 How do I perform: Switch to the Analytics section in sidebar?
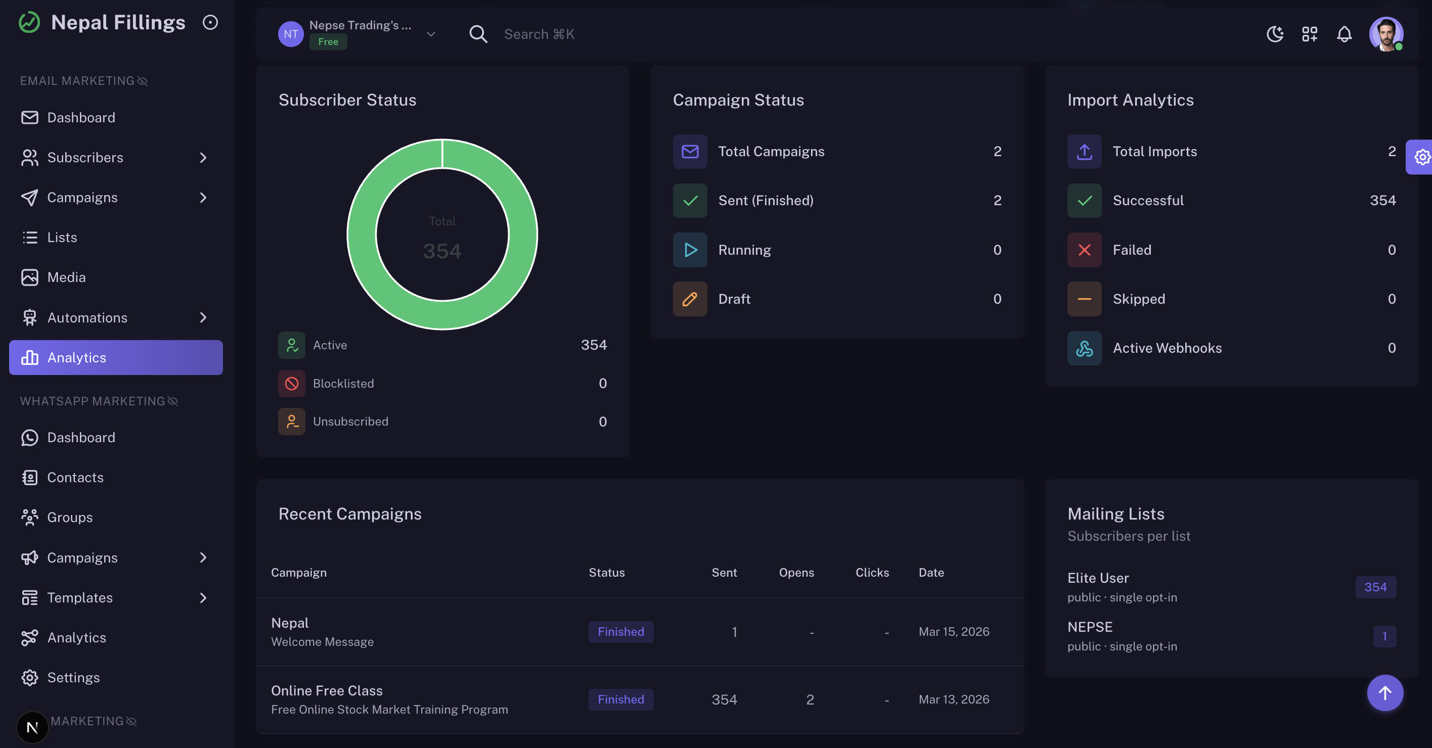coord(77,357)
